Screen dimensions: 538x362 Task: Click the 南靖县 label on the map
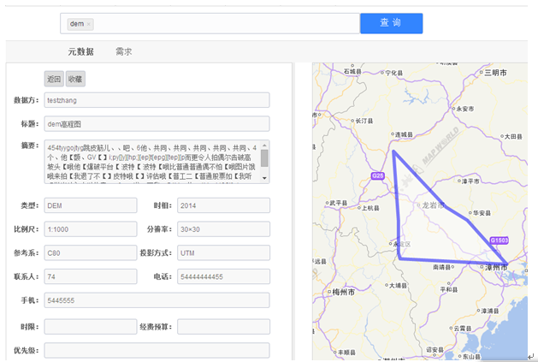click(x=441, y=266)
